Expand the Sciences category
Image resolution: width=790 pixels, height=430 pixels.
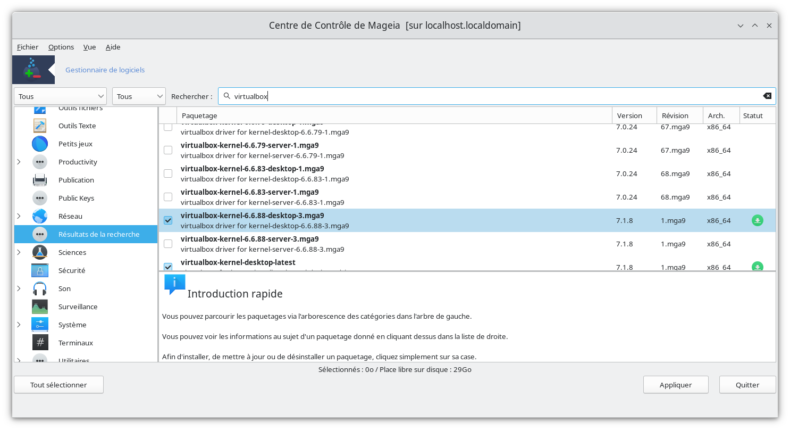[19, 252]
